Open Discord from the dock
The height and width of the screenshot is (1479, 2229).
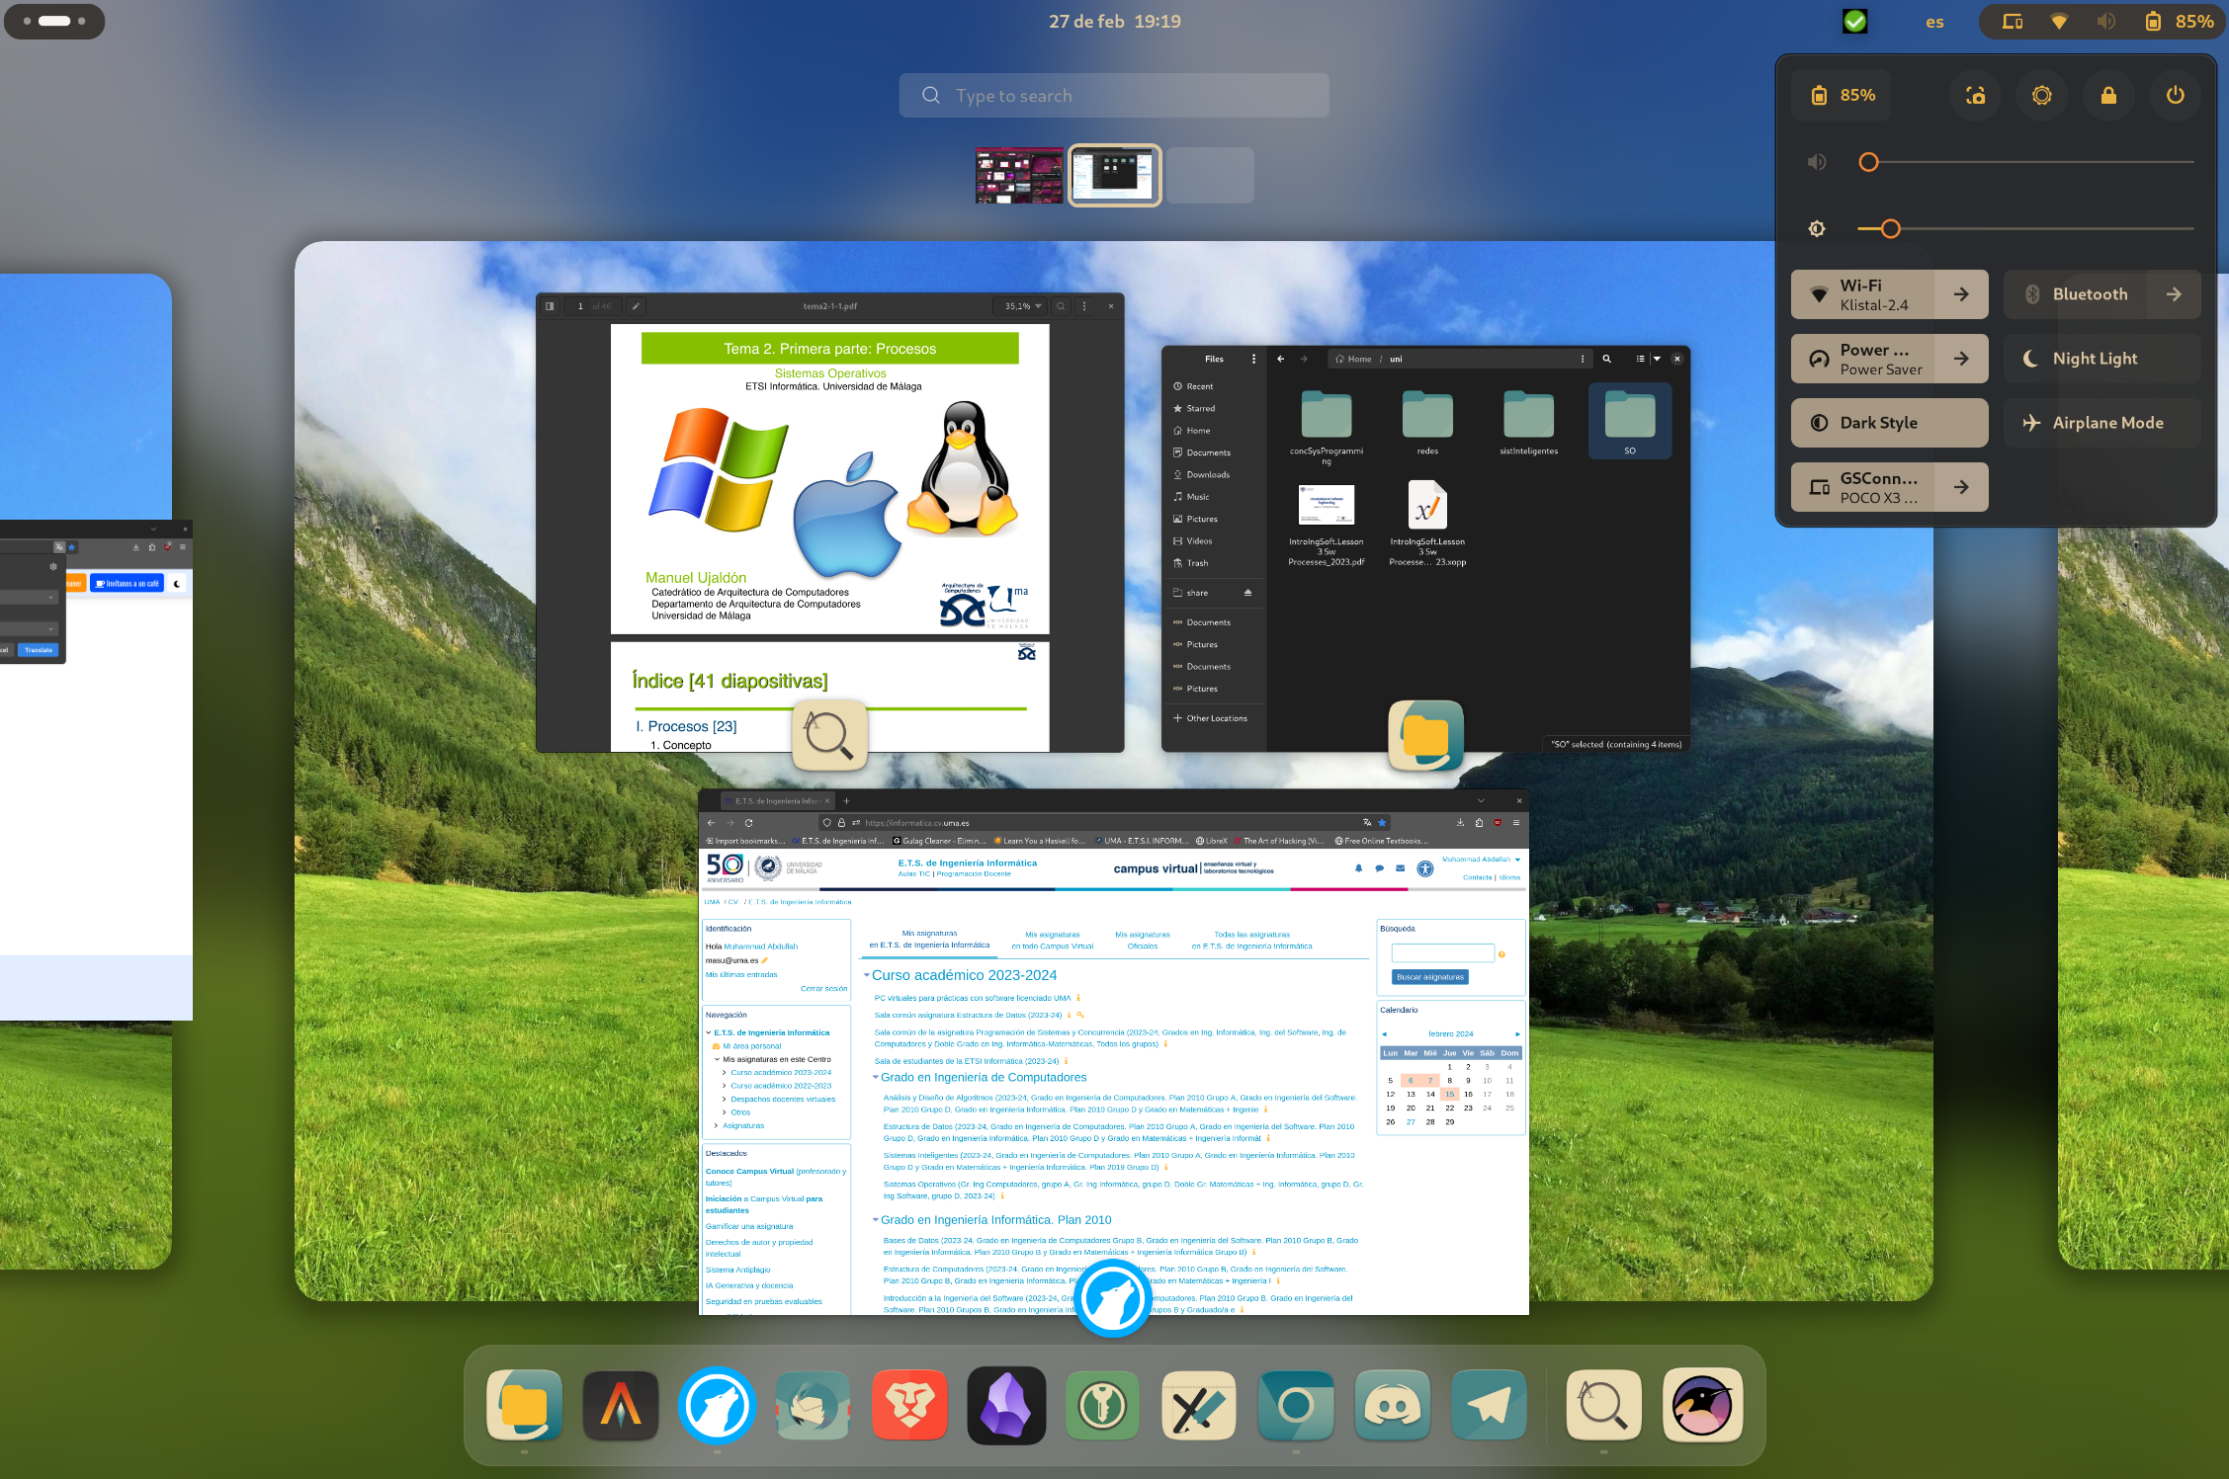tap(1392, 1405)
